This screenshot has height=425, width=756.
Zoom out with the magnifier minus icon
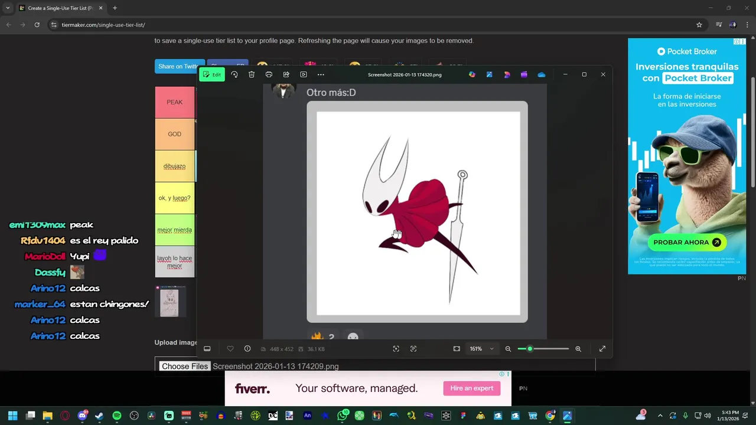coord(508,349)
